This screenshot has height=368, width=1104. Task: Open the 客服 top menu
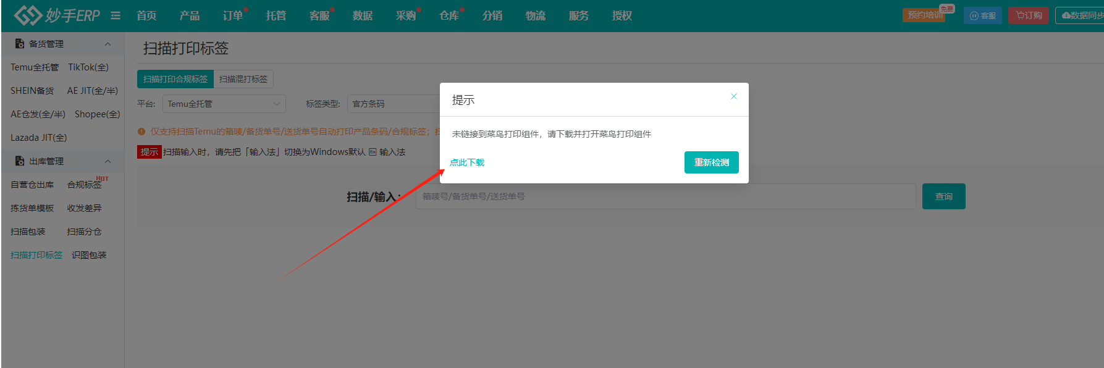(319, 15)
